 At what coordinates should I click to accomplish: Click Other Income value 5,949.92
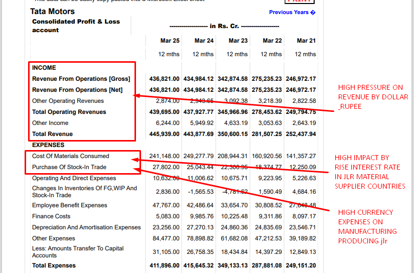click(x=202, y=123)
